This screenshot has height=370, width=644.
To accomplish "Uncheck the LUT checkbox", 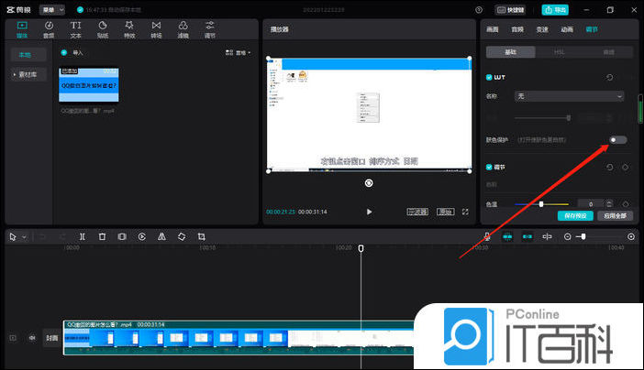I will 489,78.
